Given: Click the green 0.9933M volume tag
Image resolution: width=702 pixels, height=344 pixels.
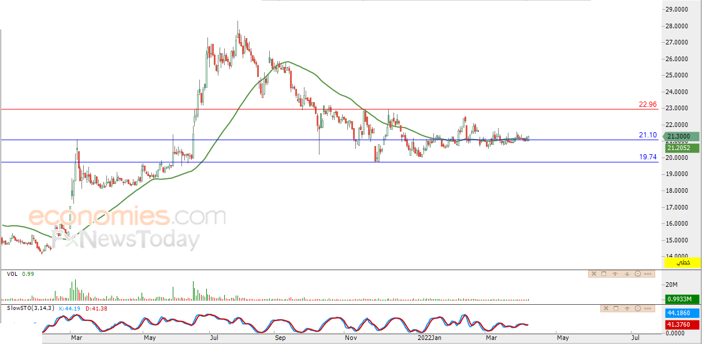Looking at the screenshot, I should pos(682,299).
